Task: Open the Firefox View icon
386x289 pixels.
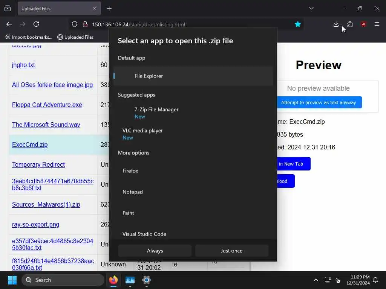Action: tap(8, 8)
